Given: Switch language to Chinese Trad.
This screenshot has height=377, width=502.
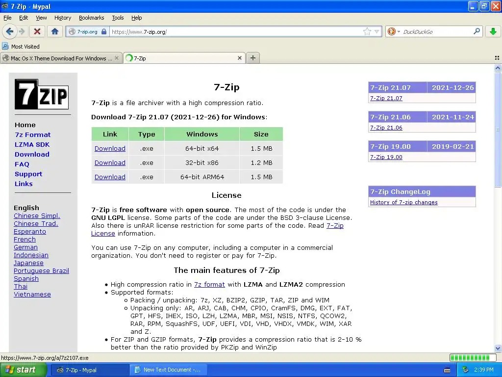Looking at the screenshot, I should [x=36, y=223].
